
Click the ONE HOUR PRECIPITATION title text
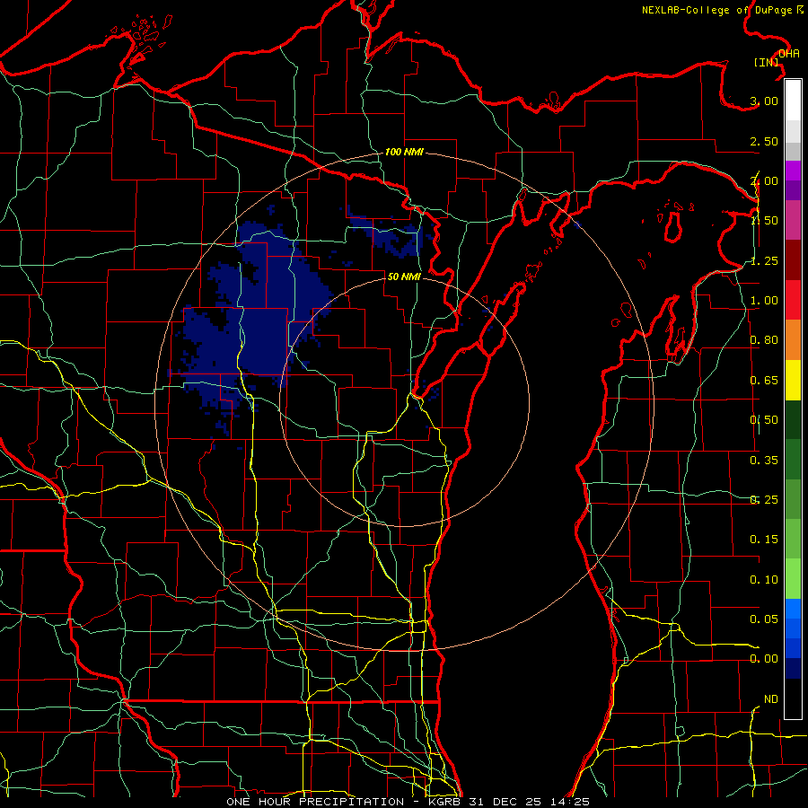[315, 802]
